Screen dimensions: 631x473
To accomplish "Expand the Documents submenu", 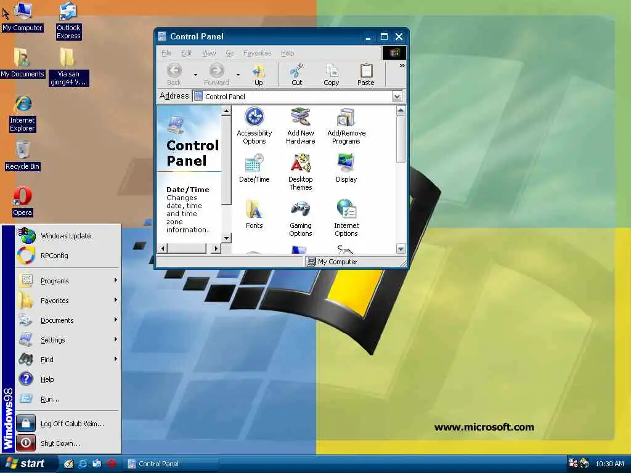I will pyautogui.click(x=68, y=320).
